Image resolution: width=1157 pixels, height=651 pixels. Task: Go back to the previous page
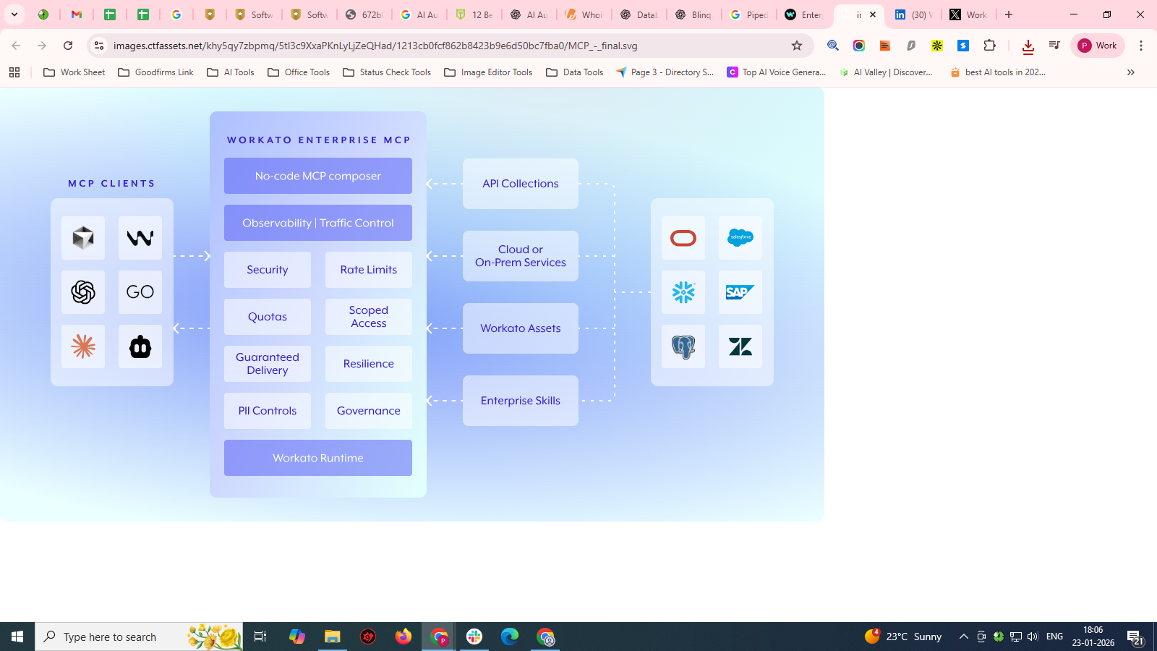tap(16, 46)
